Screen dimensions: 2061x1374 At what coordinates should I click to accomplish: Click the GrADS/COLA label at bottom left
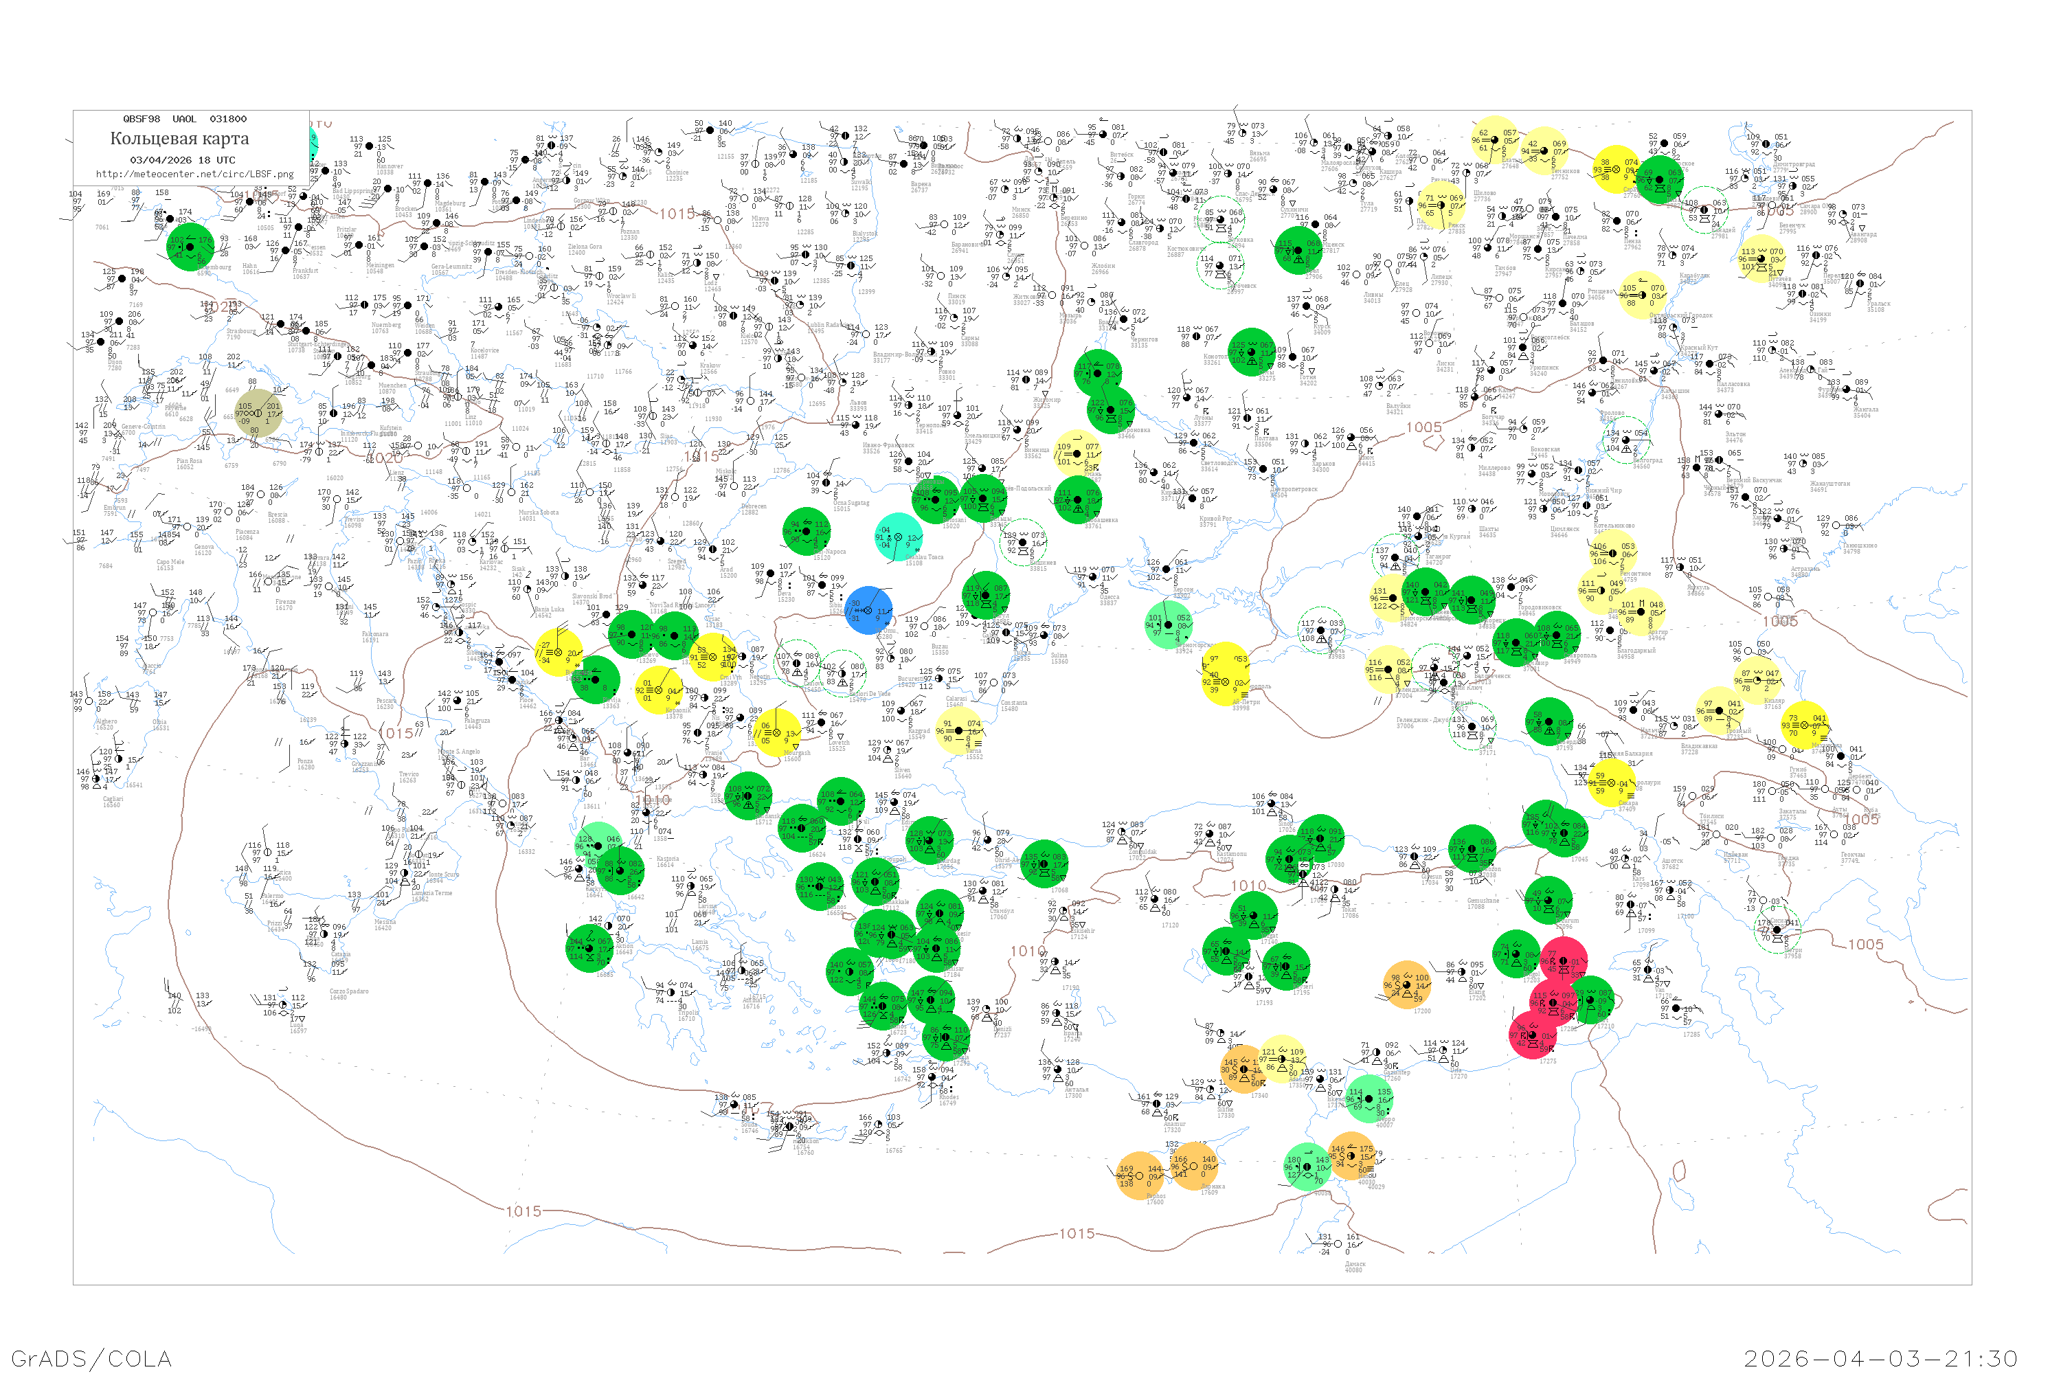[91, 1358]
